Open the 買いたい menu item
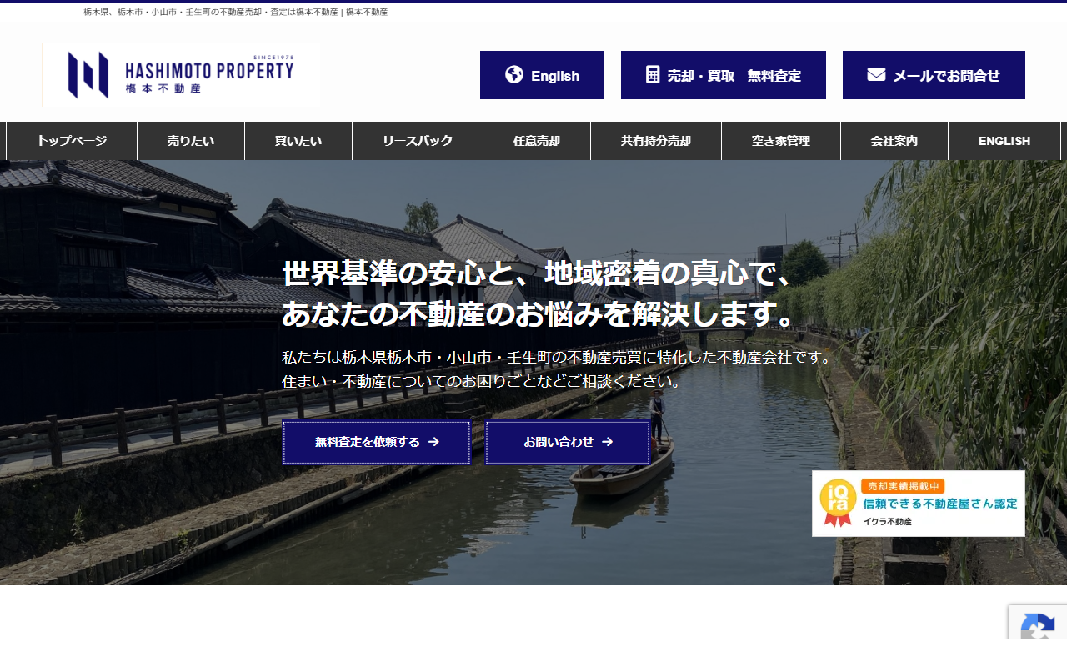Image resolution: width=1067 pixels, height=667 pixels. (x=298, y=141)
